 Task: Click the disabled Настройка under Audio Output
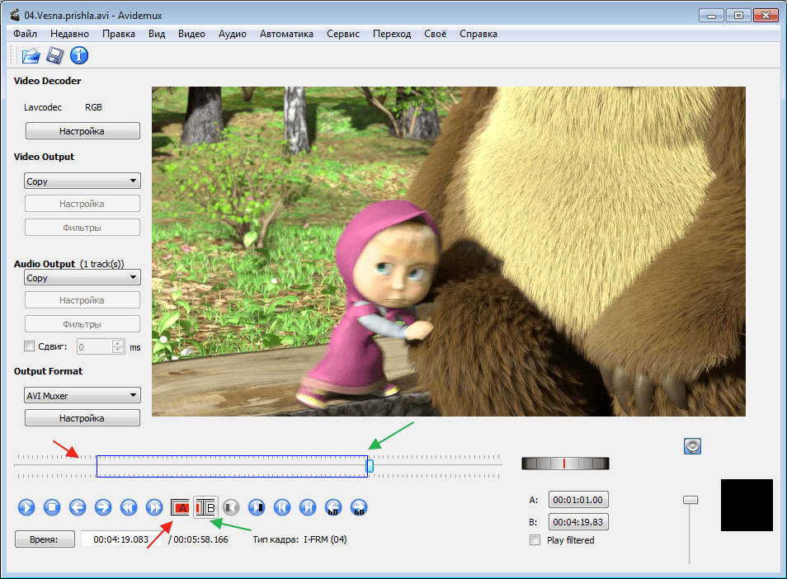pyautogui.click(x=82, y=300)
